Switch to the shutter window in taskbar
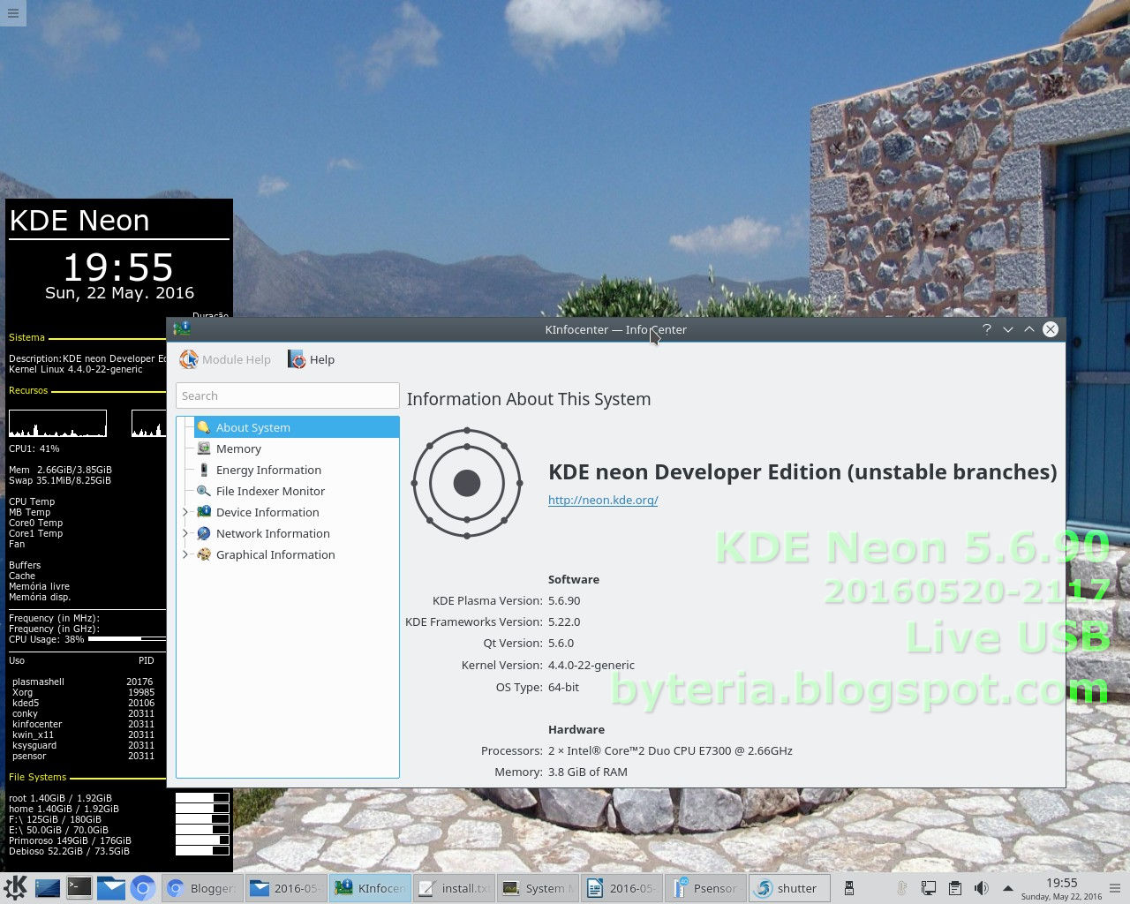 788,888
